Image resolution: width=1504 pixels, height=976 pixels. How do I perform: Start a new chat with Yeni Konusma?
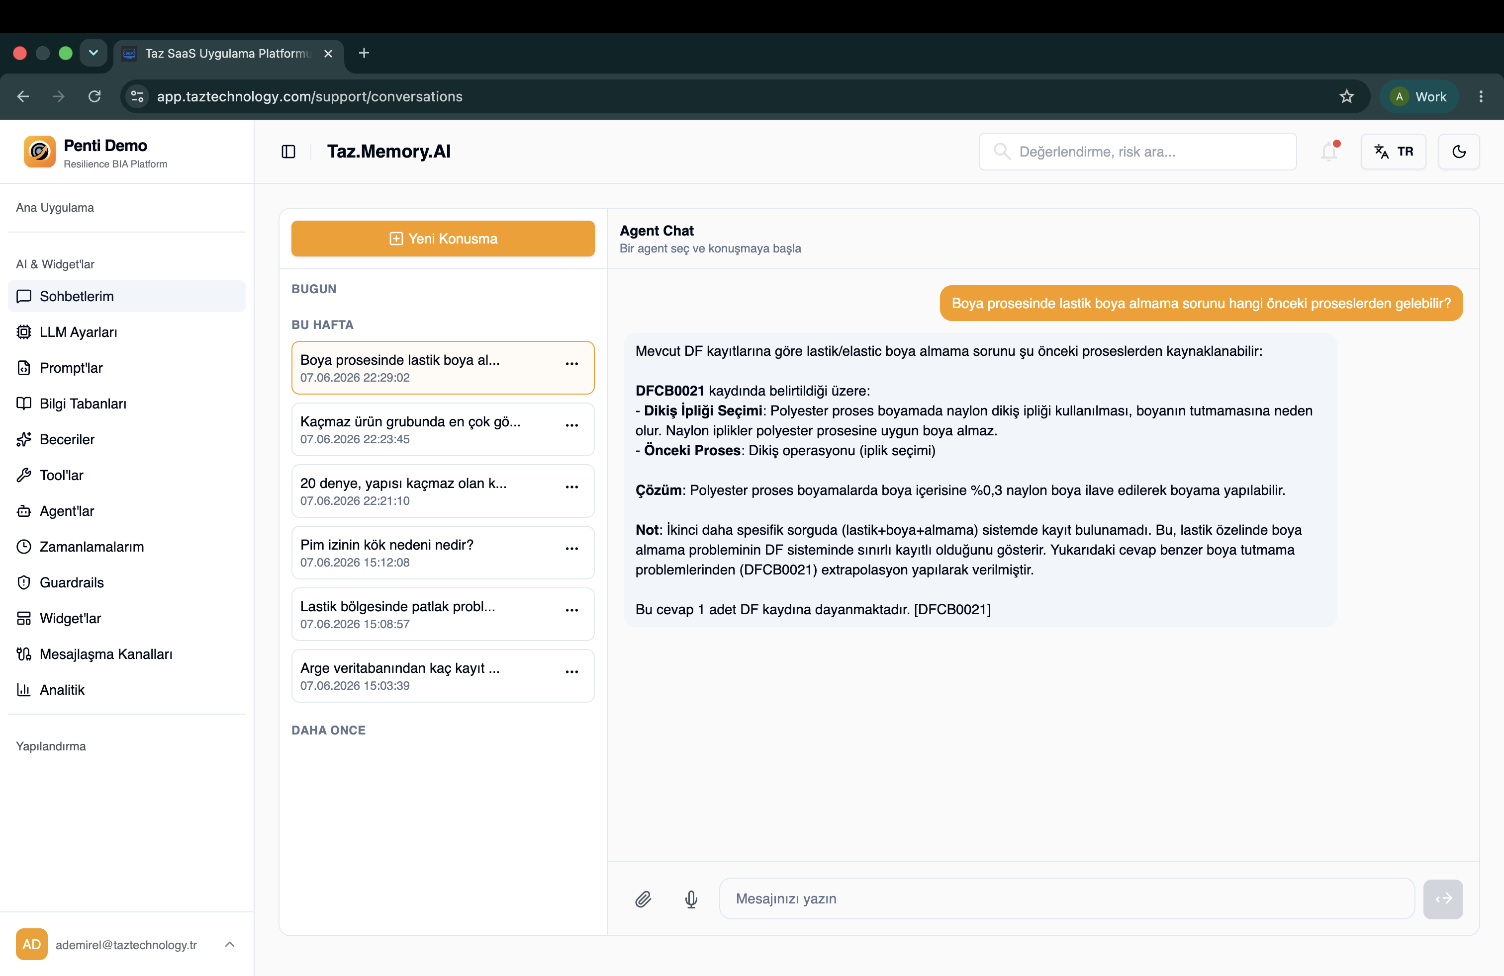pyautogui.click(x=442, y=239)
